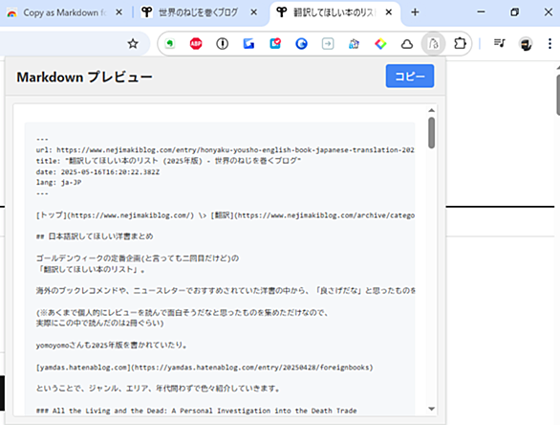Open the Chrome three-dot menu
Image resolution: width=560 pixels, height=425 pixels.
[549, 44]
